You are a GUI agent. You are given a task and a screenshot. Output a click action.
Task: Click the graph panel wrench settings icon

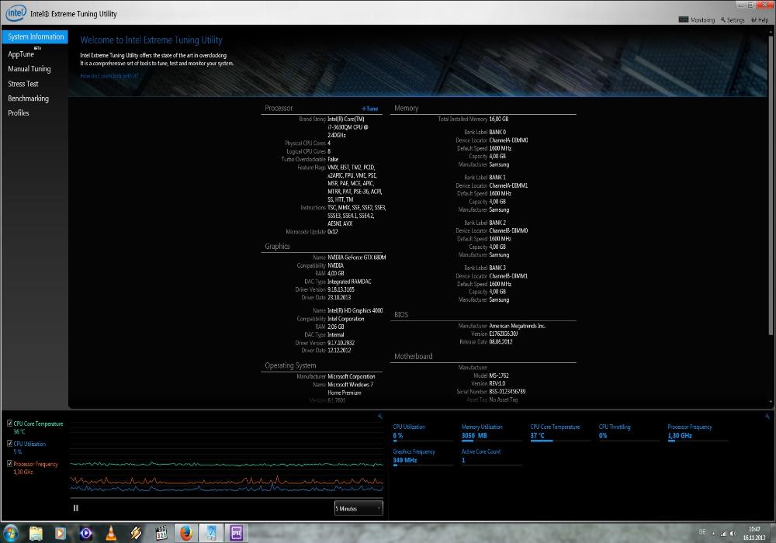(379, 417)
